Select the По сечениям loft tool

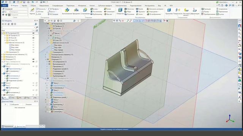pyautogui.click(x=96, y=12)
